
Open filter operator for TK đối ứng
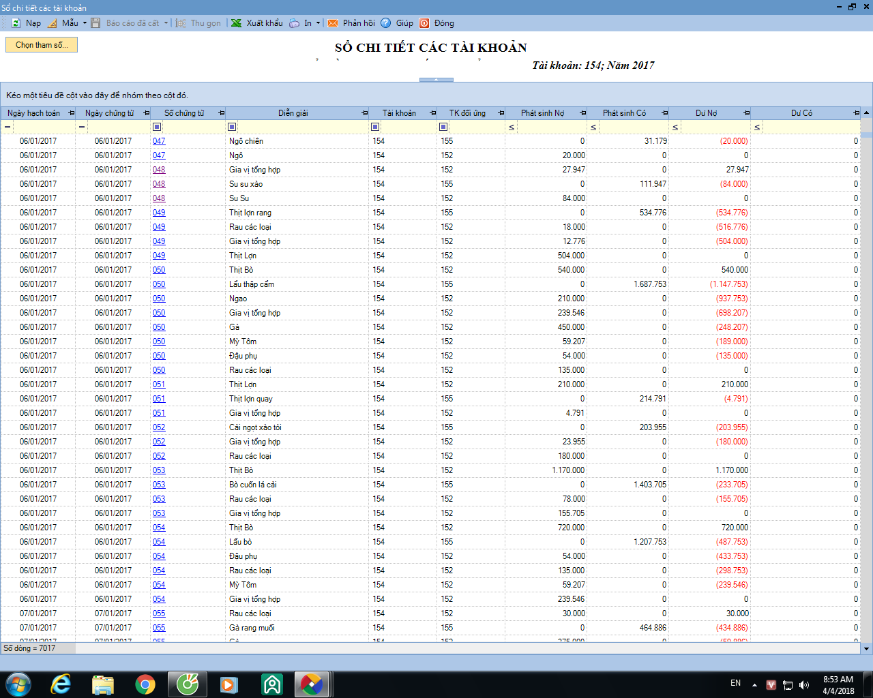coord(443,127)
